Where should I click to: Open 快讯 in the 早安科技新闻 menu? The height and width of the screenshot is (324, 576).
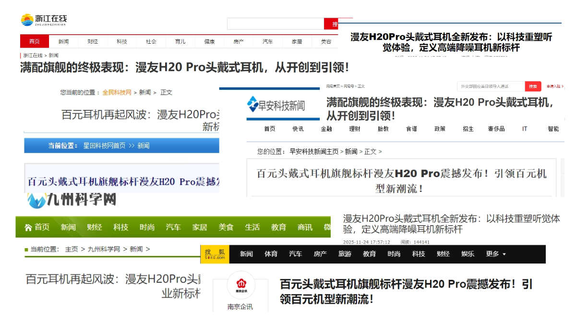[298, 129]
